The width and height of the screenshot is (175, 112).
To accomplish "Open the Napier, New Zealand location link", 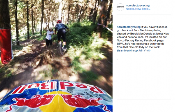I will point(138,9).
